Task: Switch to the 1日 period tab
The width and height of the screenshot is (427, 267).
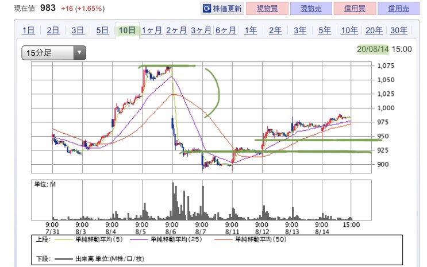Action: 29,30
